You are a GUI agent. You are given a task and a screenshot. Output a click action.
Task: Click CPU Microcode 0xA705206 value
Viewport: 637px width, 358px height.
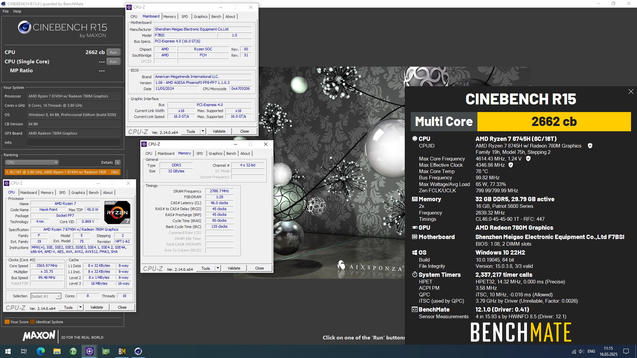[241, 89]
